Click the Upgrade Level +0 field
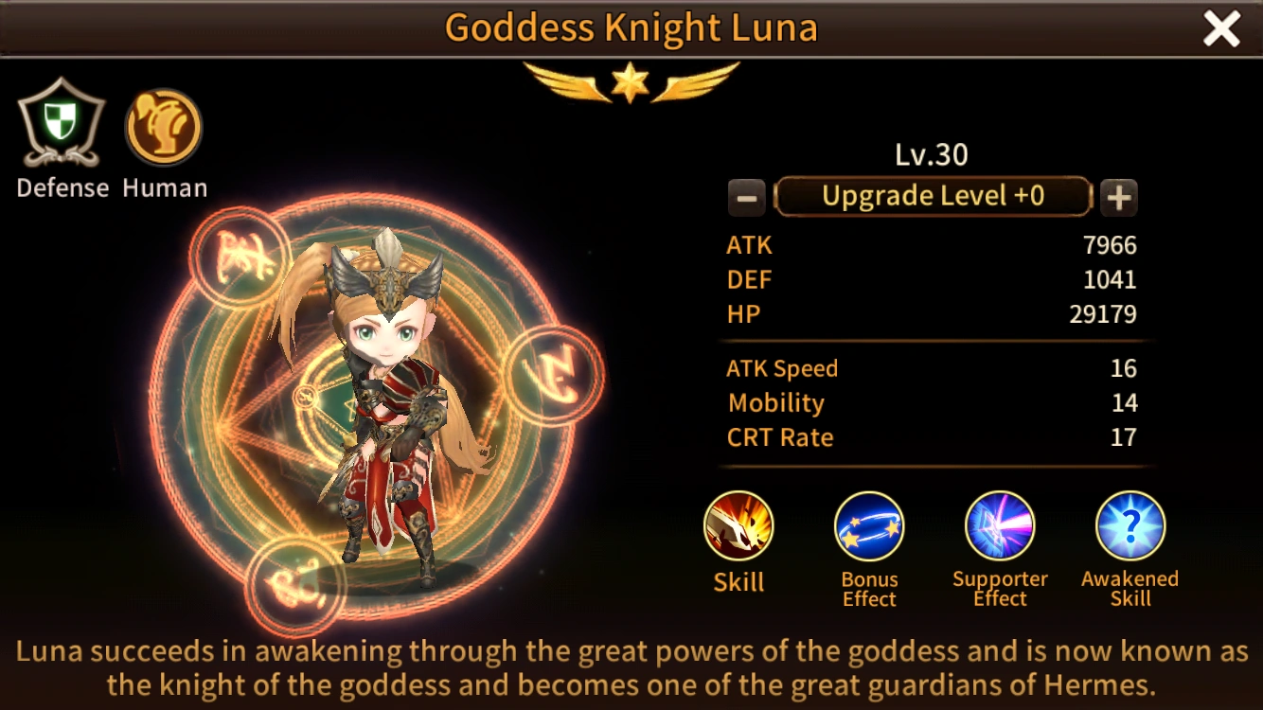The height and width of the screenshot is (710, 1263). click(933, 197)
